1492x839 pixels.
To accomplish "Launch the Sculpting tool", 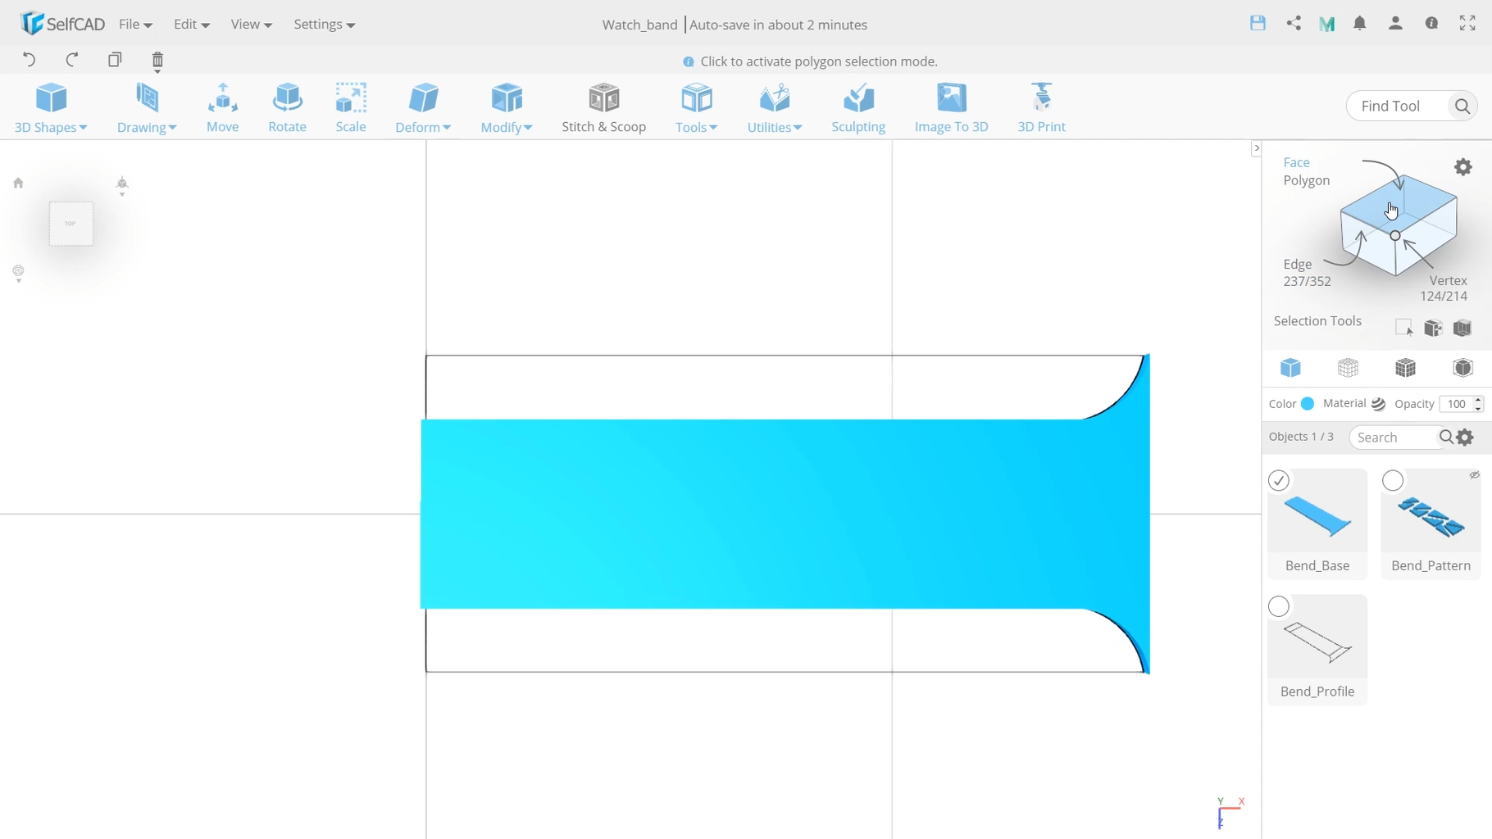I will tap(858, 107).
